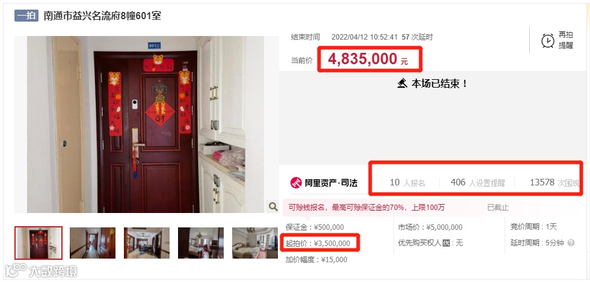Click the 406 人设置提醒 reminder count

(x=478, y=183)
